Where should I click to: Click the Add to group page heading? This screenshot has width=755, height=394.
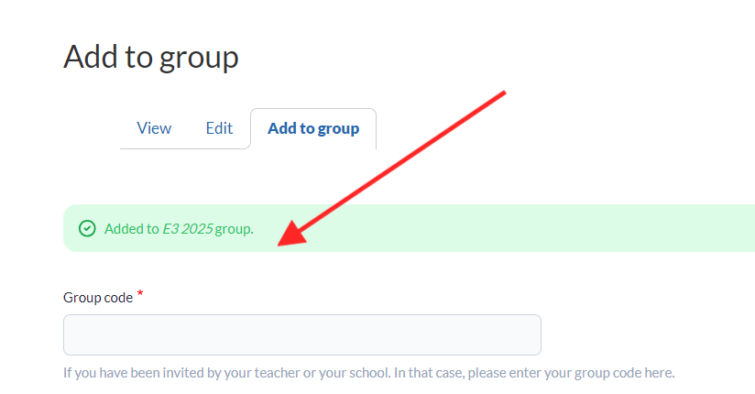151,57
